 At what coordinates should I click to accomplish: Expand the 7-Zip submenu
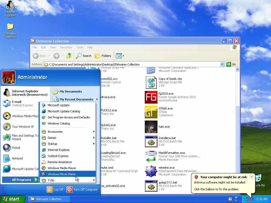tap(68, 180)
